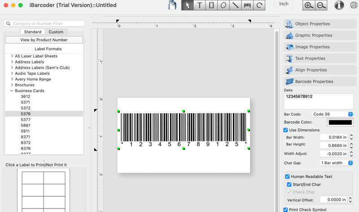This screenshot has width=359, height=212.
Task: Open the Bar Code type dropdown
Action: [332, 114]
